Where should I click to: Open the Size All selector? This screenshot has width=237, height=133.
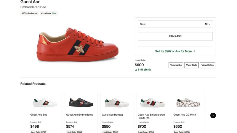click(x=175, y=24)
